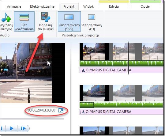Choose Panoramiczny (16:9) aspect ratio
This screenshot has width=165, height=136.
click(69, 21)
